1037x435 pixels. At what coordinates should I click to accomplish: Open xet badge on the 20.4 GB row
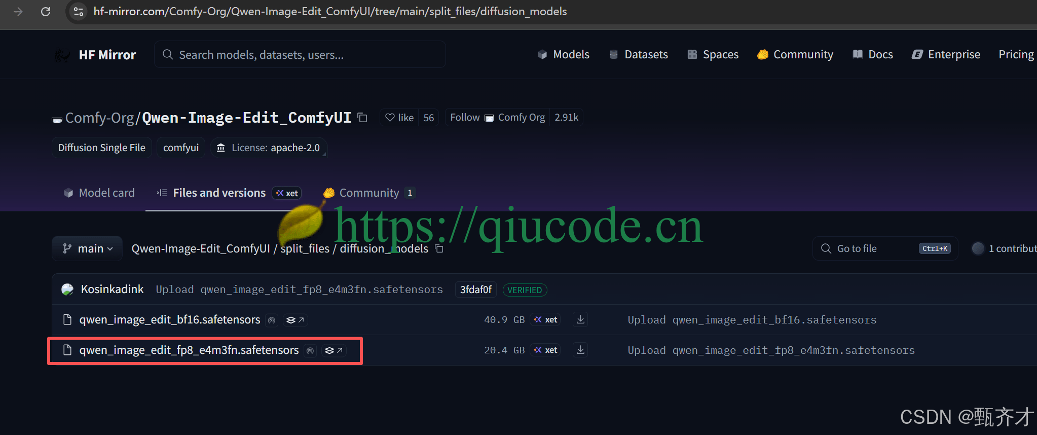(545, 350)
